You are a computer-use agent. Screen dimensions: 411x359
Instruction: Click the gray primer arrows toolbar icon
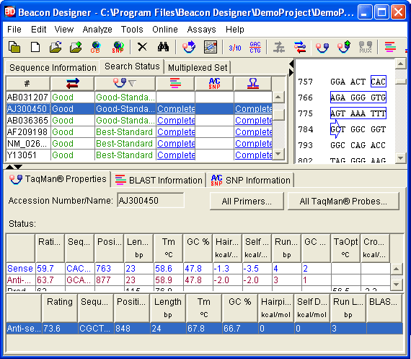pyautogui.click(x=279, y=47)
